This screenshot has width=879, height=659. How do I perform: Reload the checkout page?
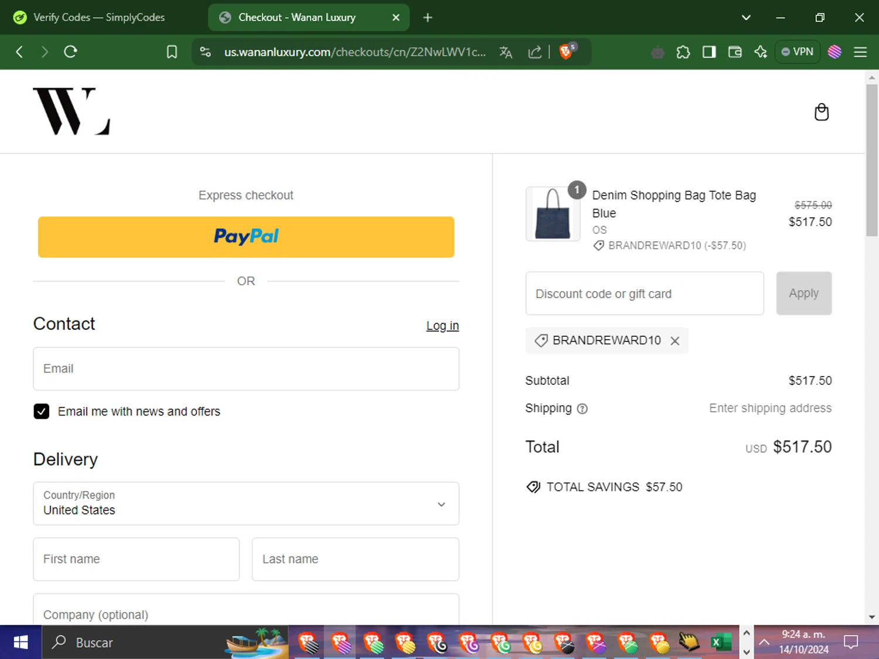(x=70, y=52)
